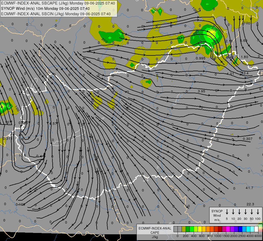The width and height of the screenshot is (263, 241).
Task: Click the SBCIN header title line
Action: click(56, 14)
